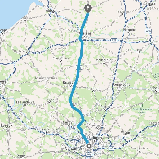159x159 pixels.
Task: Click the A6a highway shield
Action: 89,155
